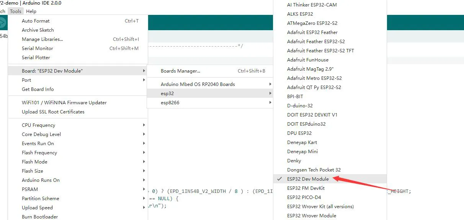Open Boards Manager
Viewport: 464px width, 220px height.
210,71
